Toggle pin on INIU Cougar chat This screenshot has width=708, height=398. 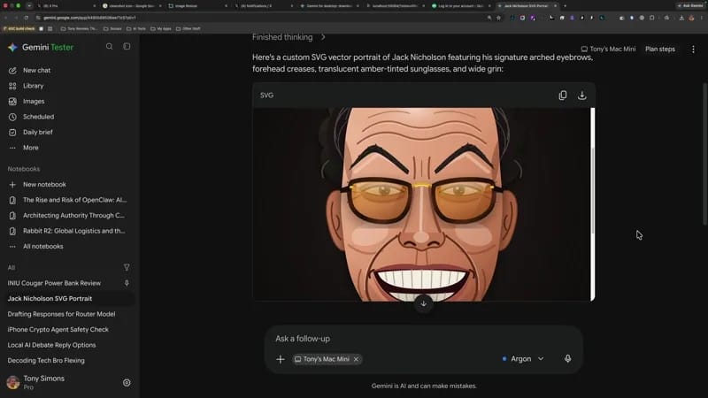[x=127, y=283]
